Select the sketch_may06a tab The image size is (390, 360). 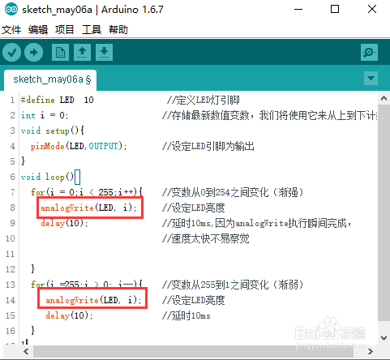pyautogui.click(x=50, y=79)
